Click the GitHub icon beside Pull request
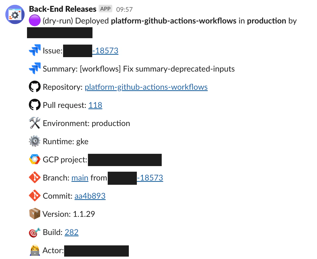This screenshot has width=317, height=259. [x=34, y=105]
